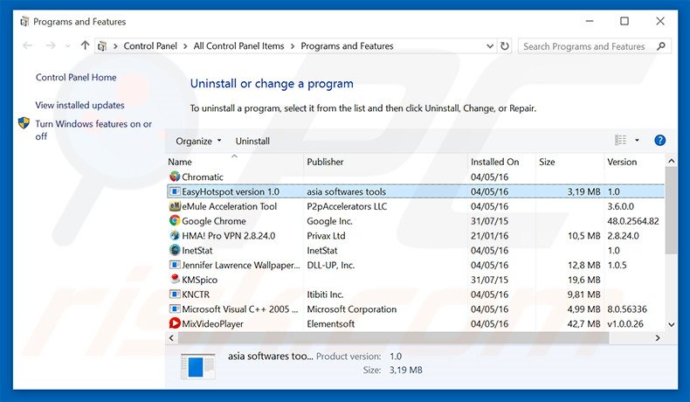Open help with the blue question mark
The height and width of the screenshot is (402, 690).
659,141
